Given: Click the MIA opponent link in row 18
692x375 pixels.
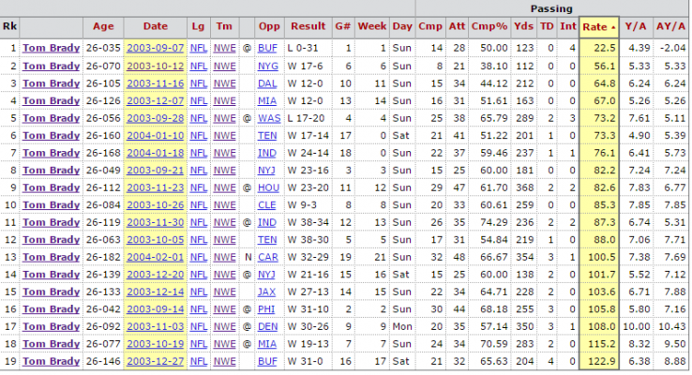Looking at the screenshot, I should (267, 344).
